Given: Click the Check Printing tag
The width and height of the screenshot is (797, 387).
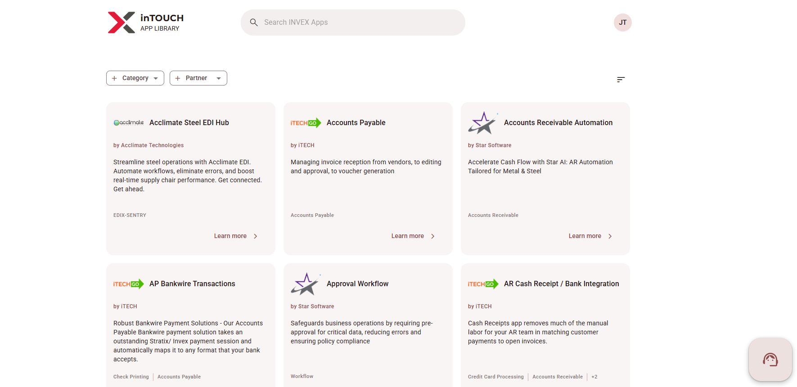Looking at the screenshot, I should point(131,377).
